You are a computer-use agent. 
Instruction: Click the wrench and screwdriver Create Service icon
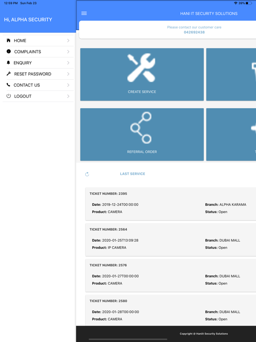point(141,68)
